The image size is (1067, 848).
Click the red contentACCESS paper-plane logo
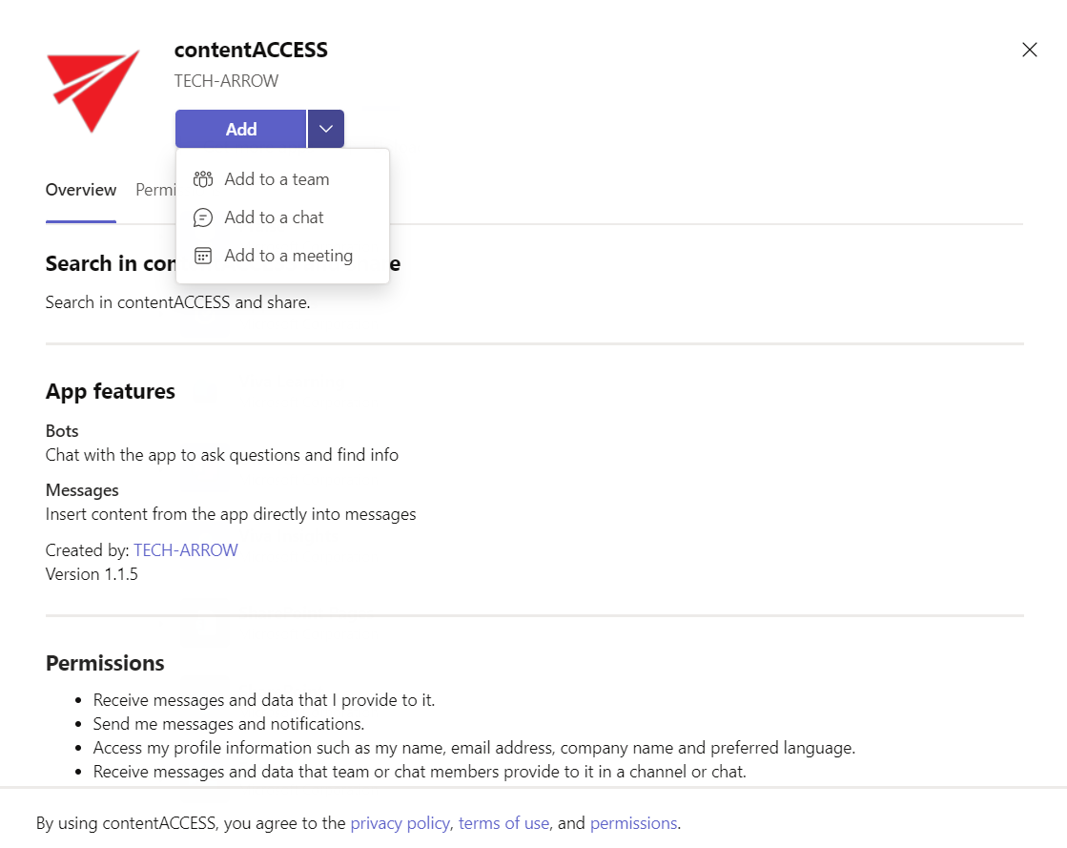click(x=92, y=90)
